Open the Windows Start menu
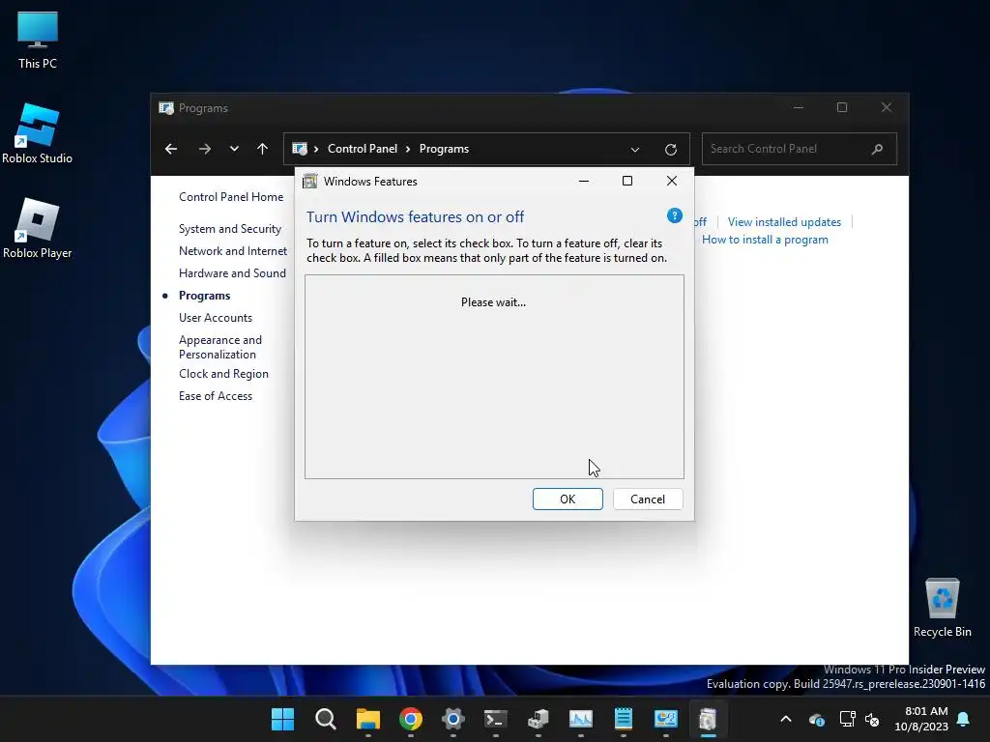The width and height of the screenshot is (990, 742). coord(283,719)
